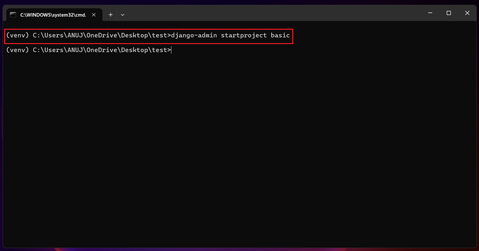Click the word basic in the command

(280, 35)
